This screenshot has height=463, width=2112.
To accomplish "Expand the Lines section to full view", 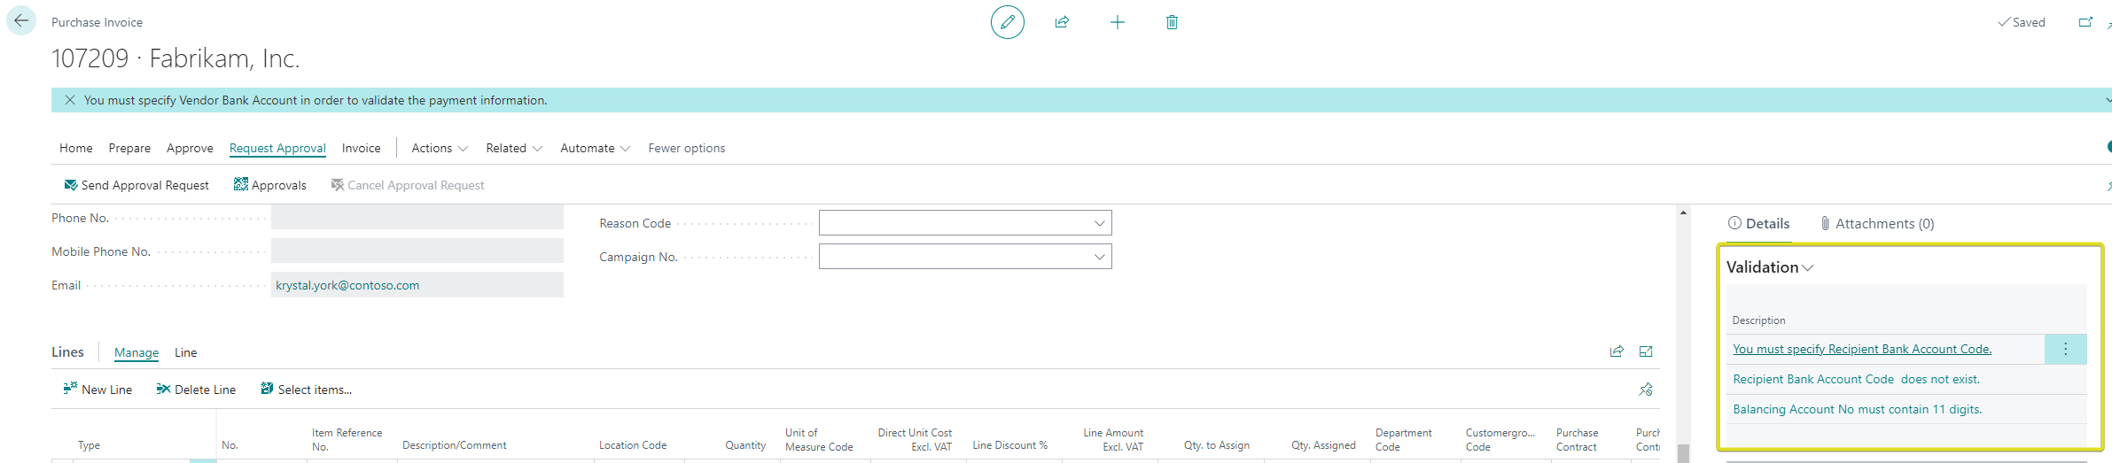I will click(1646, 351).
